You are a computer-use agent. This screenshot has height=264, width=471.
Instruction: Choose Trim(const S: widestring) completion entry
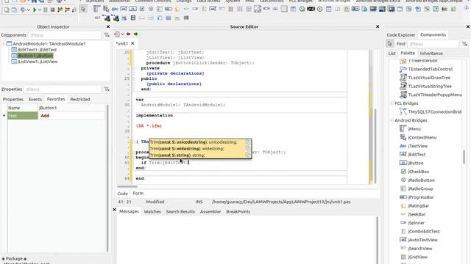pos(200,148)
